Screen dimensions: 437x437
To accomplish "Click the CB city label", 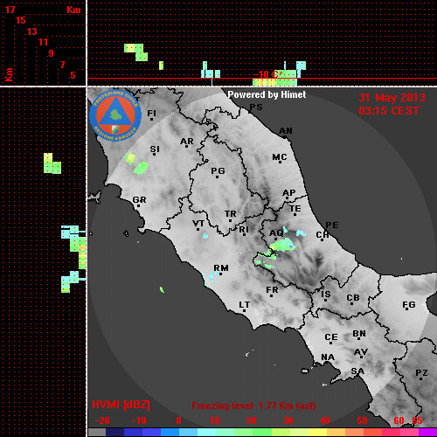I will 353,298.
